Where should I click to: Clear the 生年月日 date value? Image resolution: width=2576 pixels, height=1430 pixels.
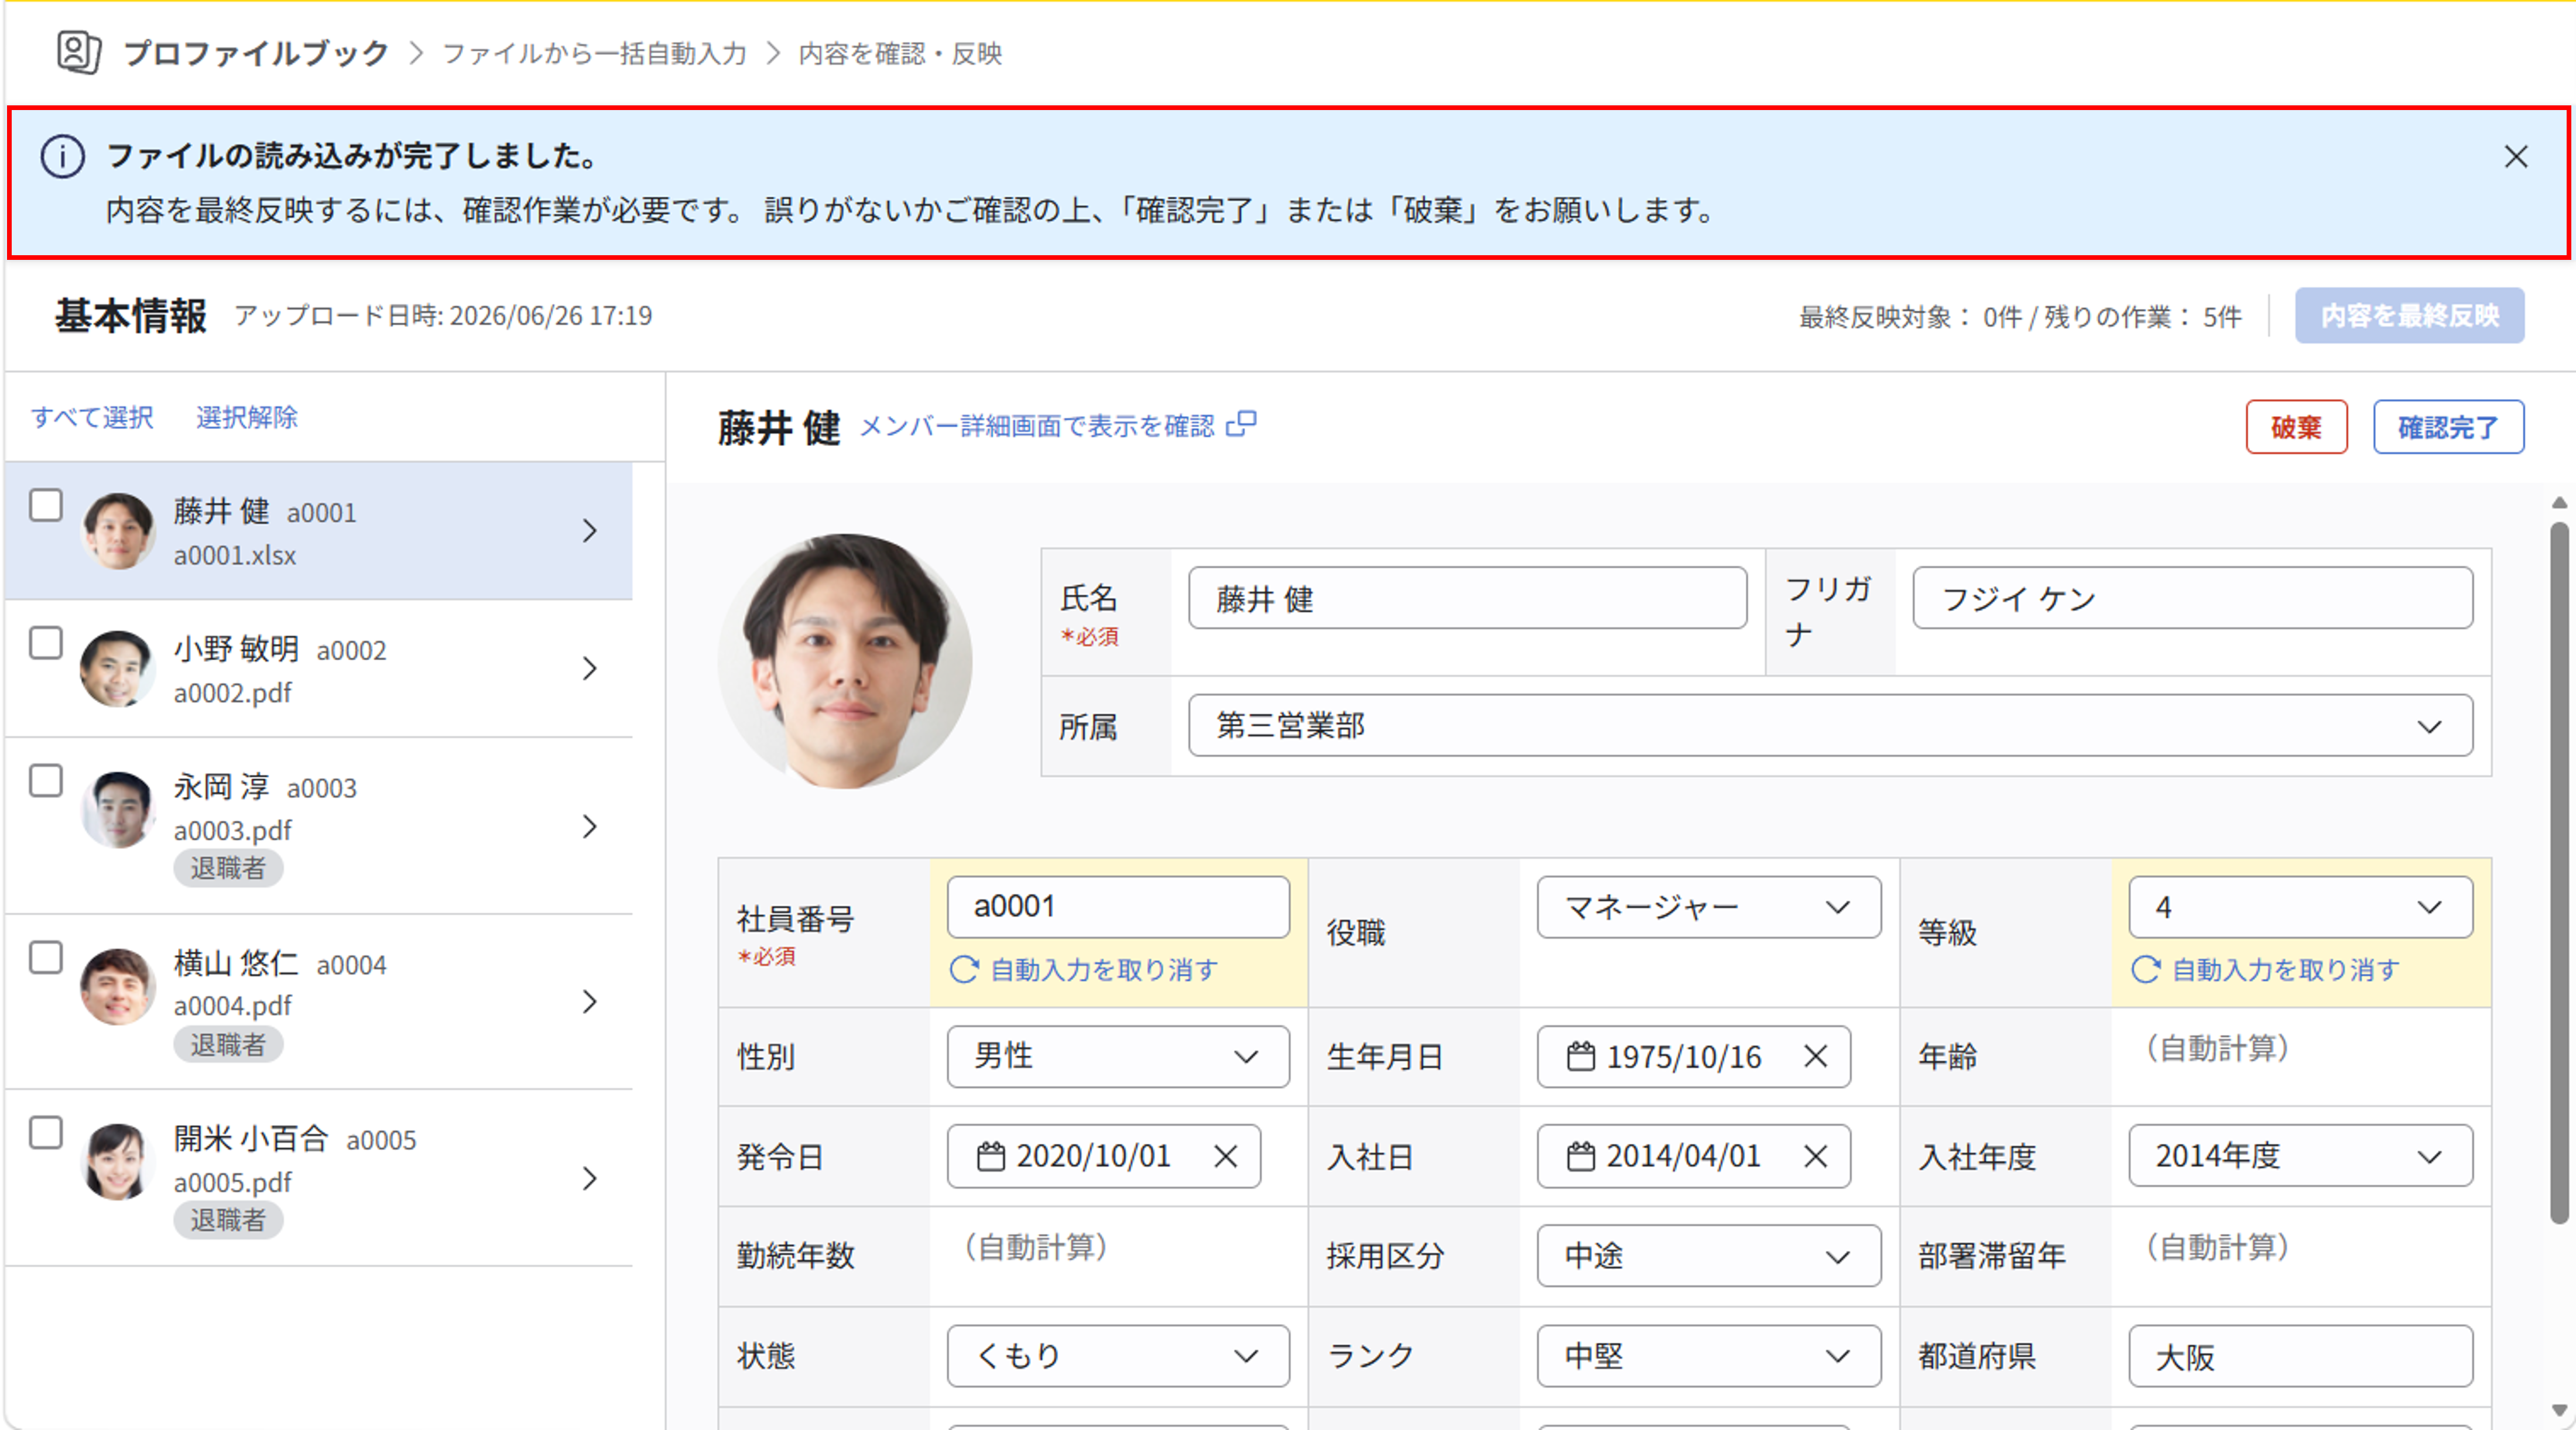point(1815,1056)
